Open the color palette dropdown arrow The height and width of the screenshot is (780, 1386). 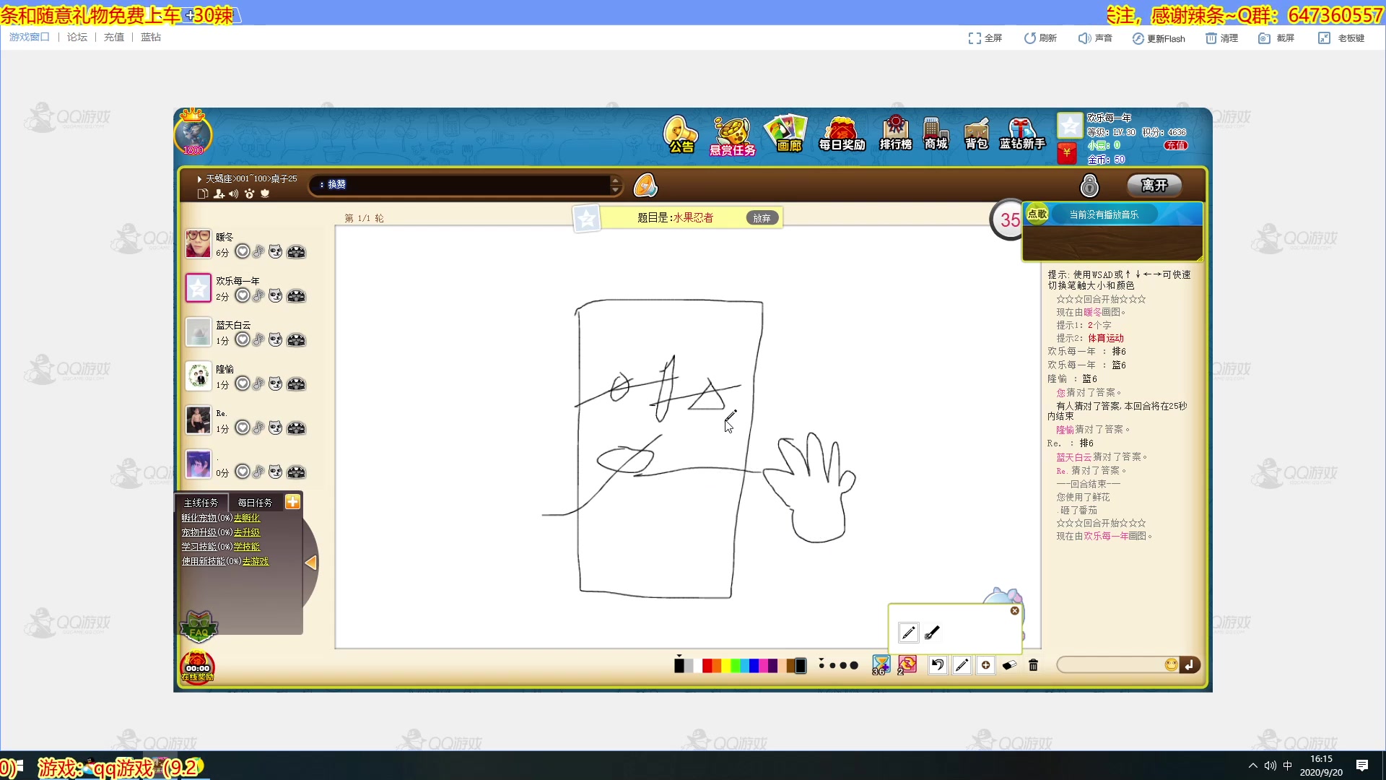(x=679, y=656)
